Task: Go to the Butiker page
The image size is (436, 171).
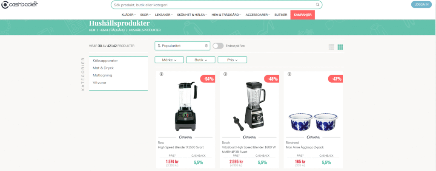Action: tap(281, 15)
